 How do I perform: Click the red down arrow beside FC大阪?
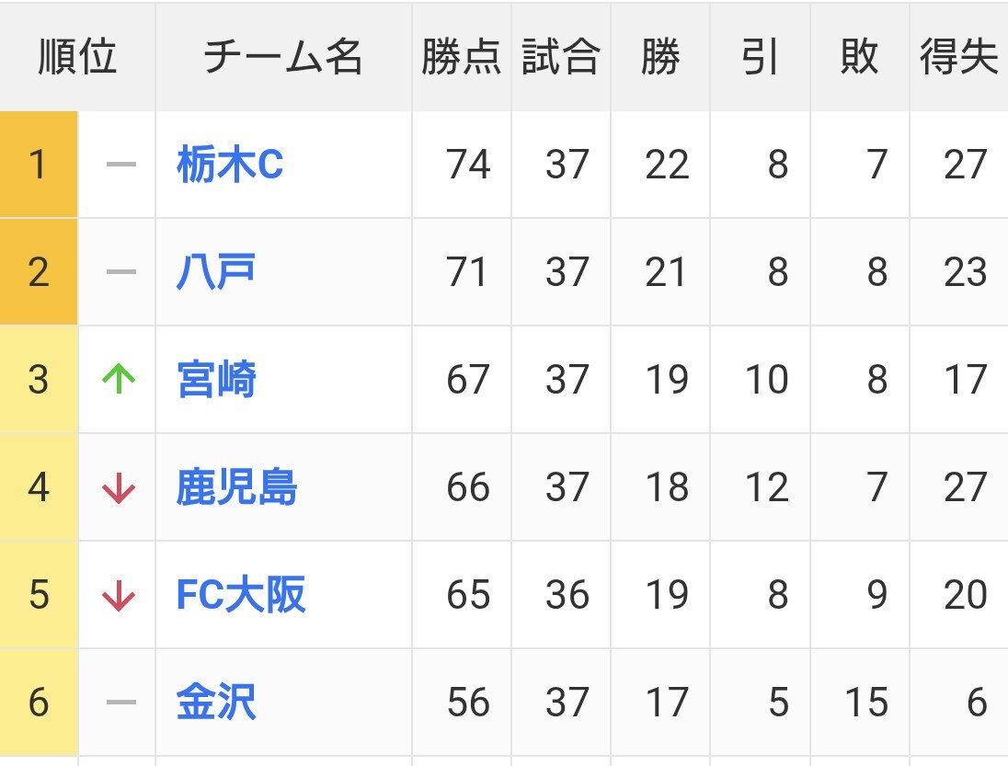[x=119, y=596]
